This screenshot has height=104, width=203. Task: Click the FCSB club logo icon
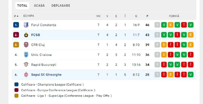[26, 35]
